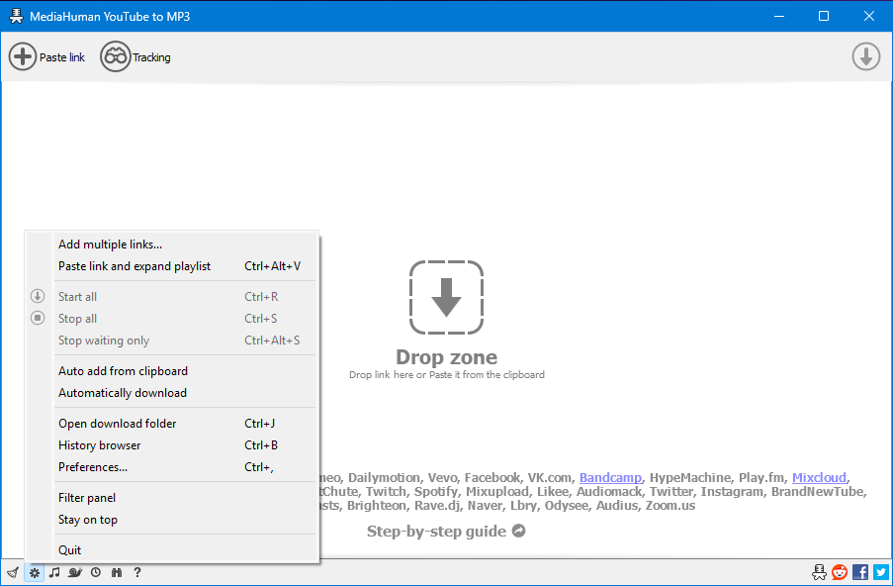The width and height of the screenshot is (893, 586).
Task: Open the Tracking binoculars tool
Action: 135,57
